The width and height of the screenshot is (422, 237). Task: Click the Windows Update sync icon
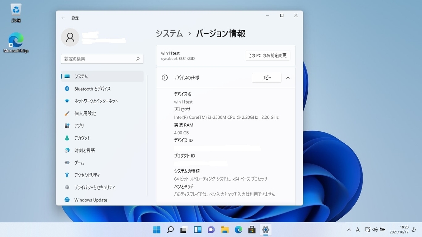click(67, 200)
